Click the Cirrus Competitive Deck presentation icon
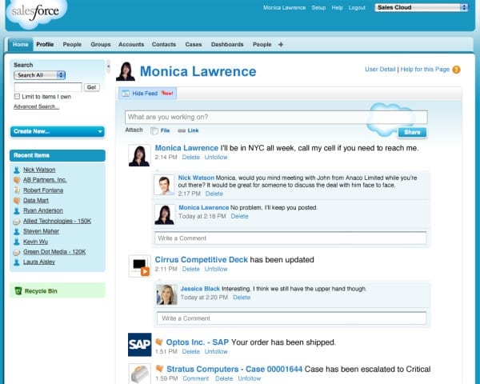This screenshot has width=480, height=384. coord(139,266)
